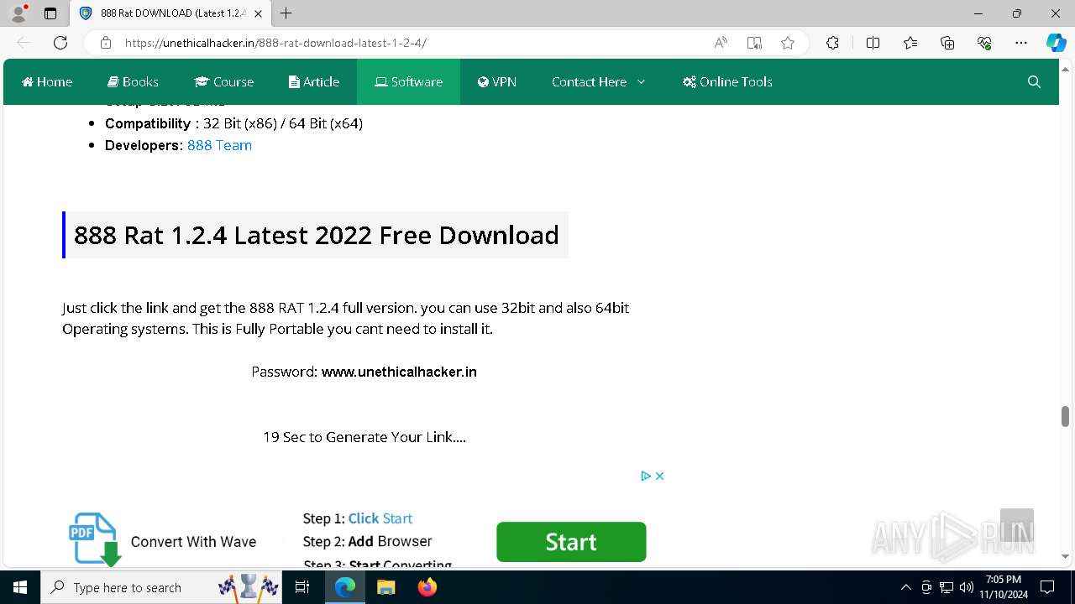This screenshot has height=604, width=1075.
Task: Show hidden system tray icons
Action: click(905, 587)
